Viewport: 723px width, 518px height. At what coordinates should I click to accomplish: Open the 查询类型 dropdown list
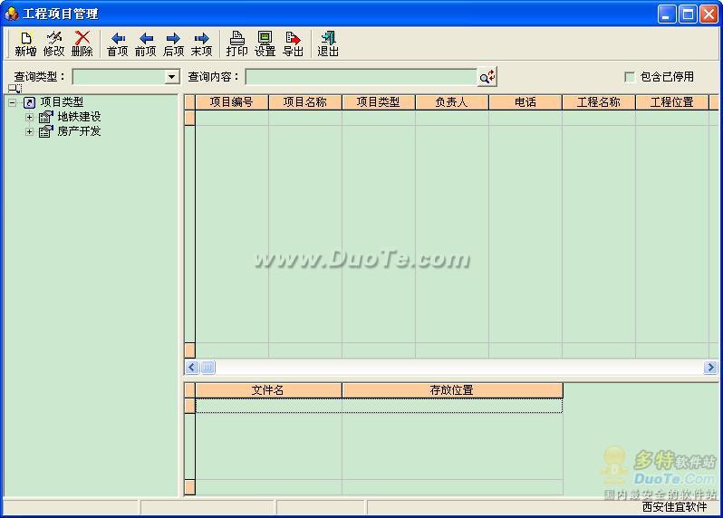(x=172, y=78)
